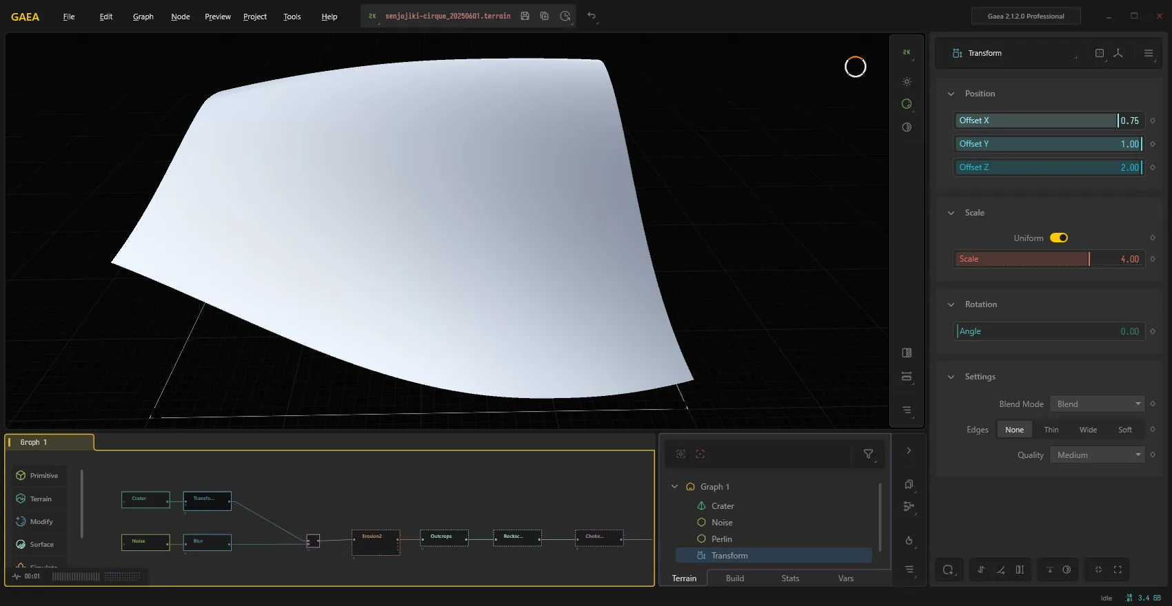This screenshot has width=1172, height=606.
Task: Open the Graph menu
Action: tap(143, 17)
